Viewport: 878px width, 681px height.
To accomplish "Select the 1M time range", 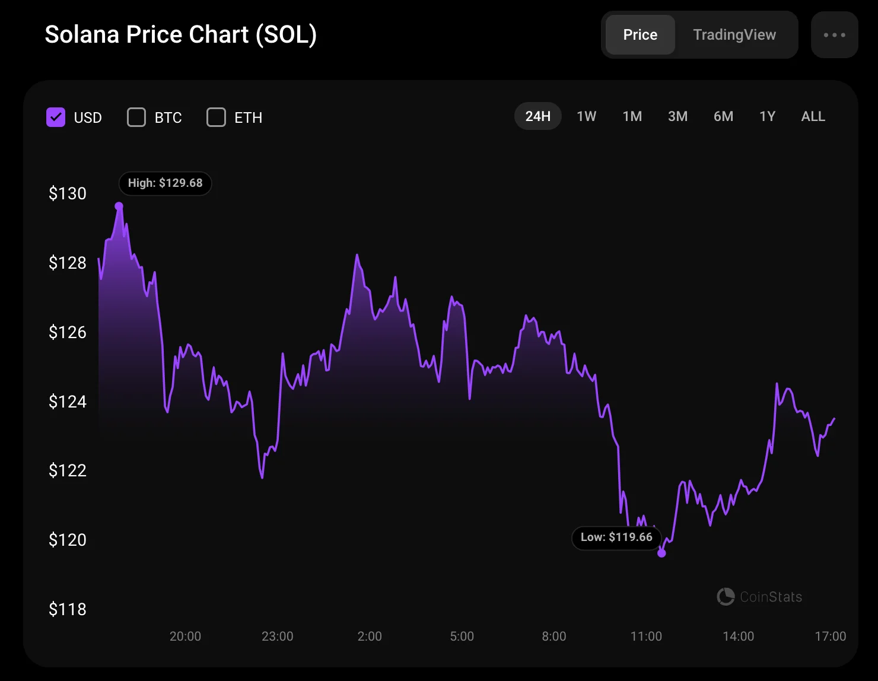I will pos(632,116).
